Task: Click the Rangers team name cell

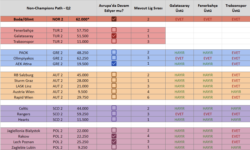Action: point(24,114)
